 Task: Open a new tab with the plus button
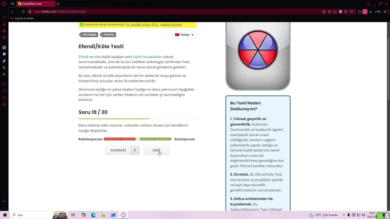point(58,4)
